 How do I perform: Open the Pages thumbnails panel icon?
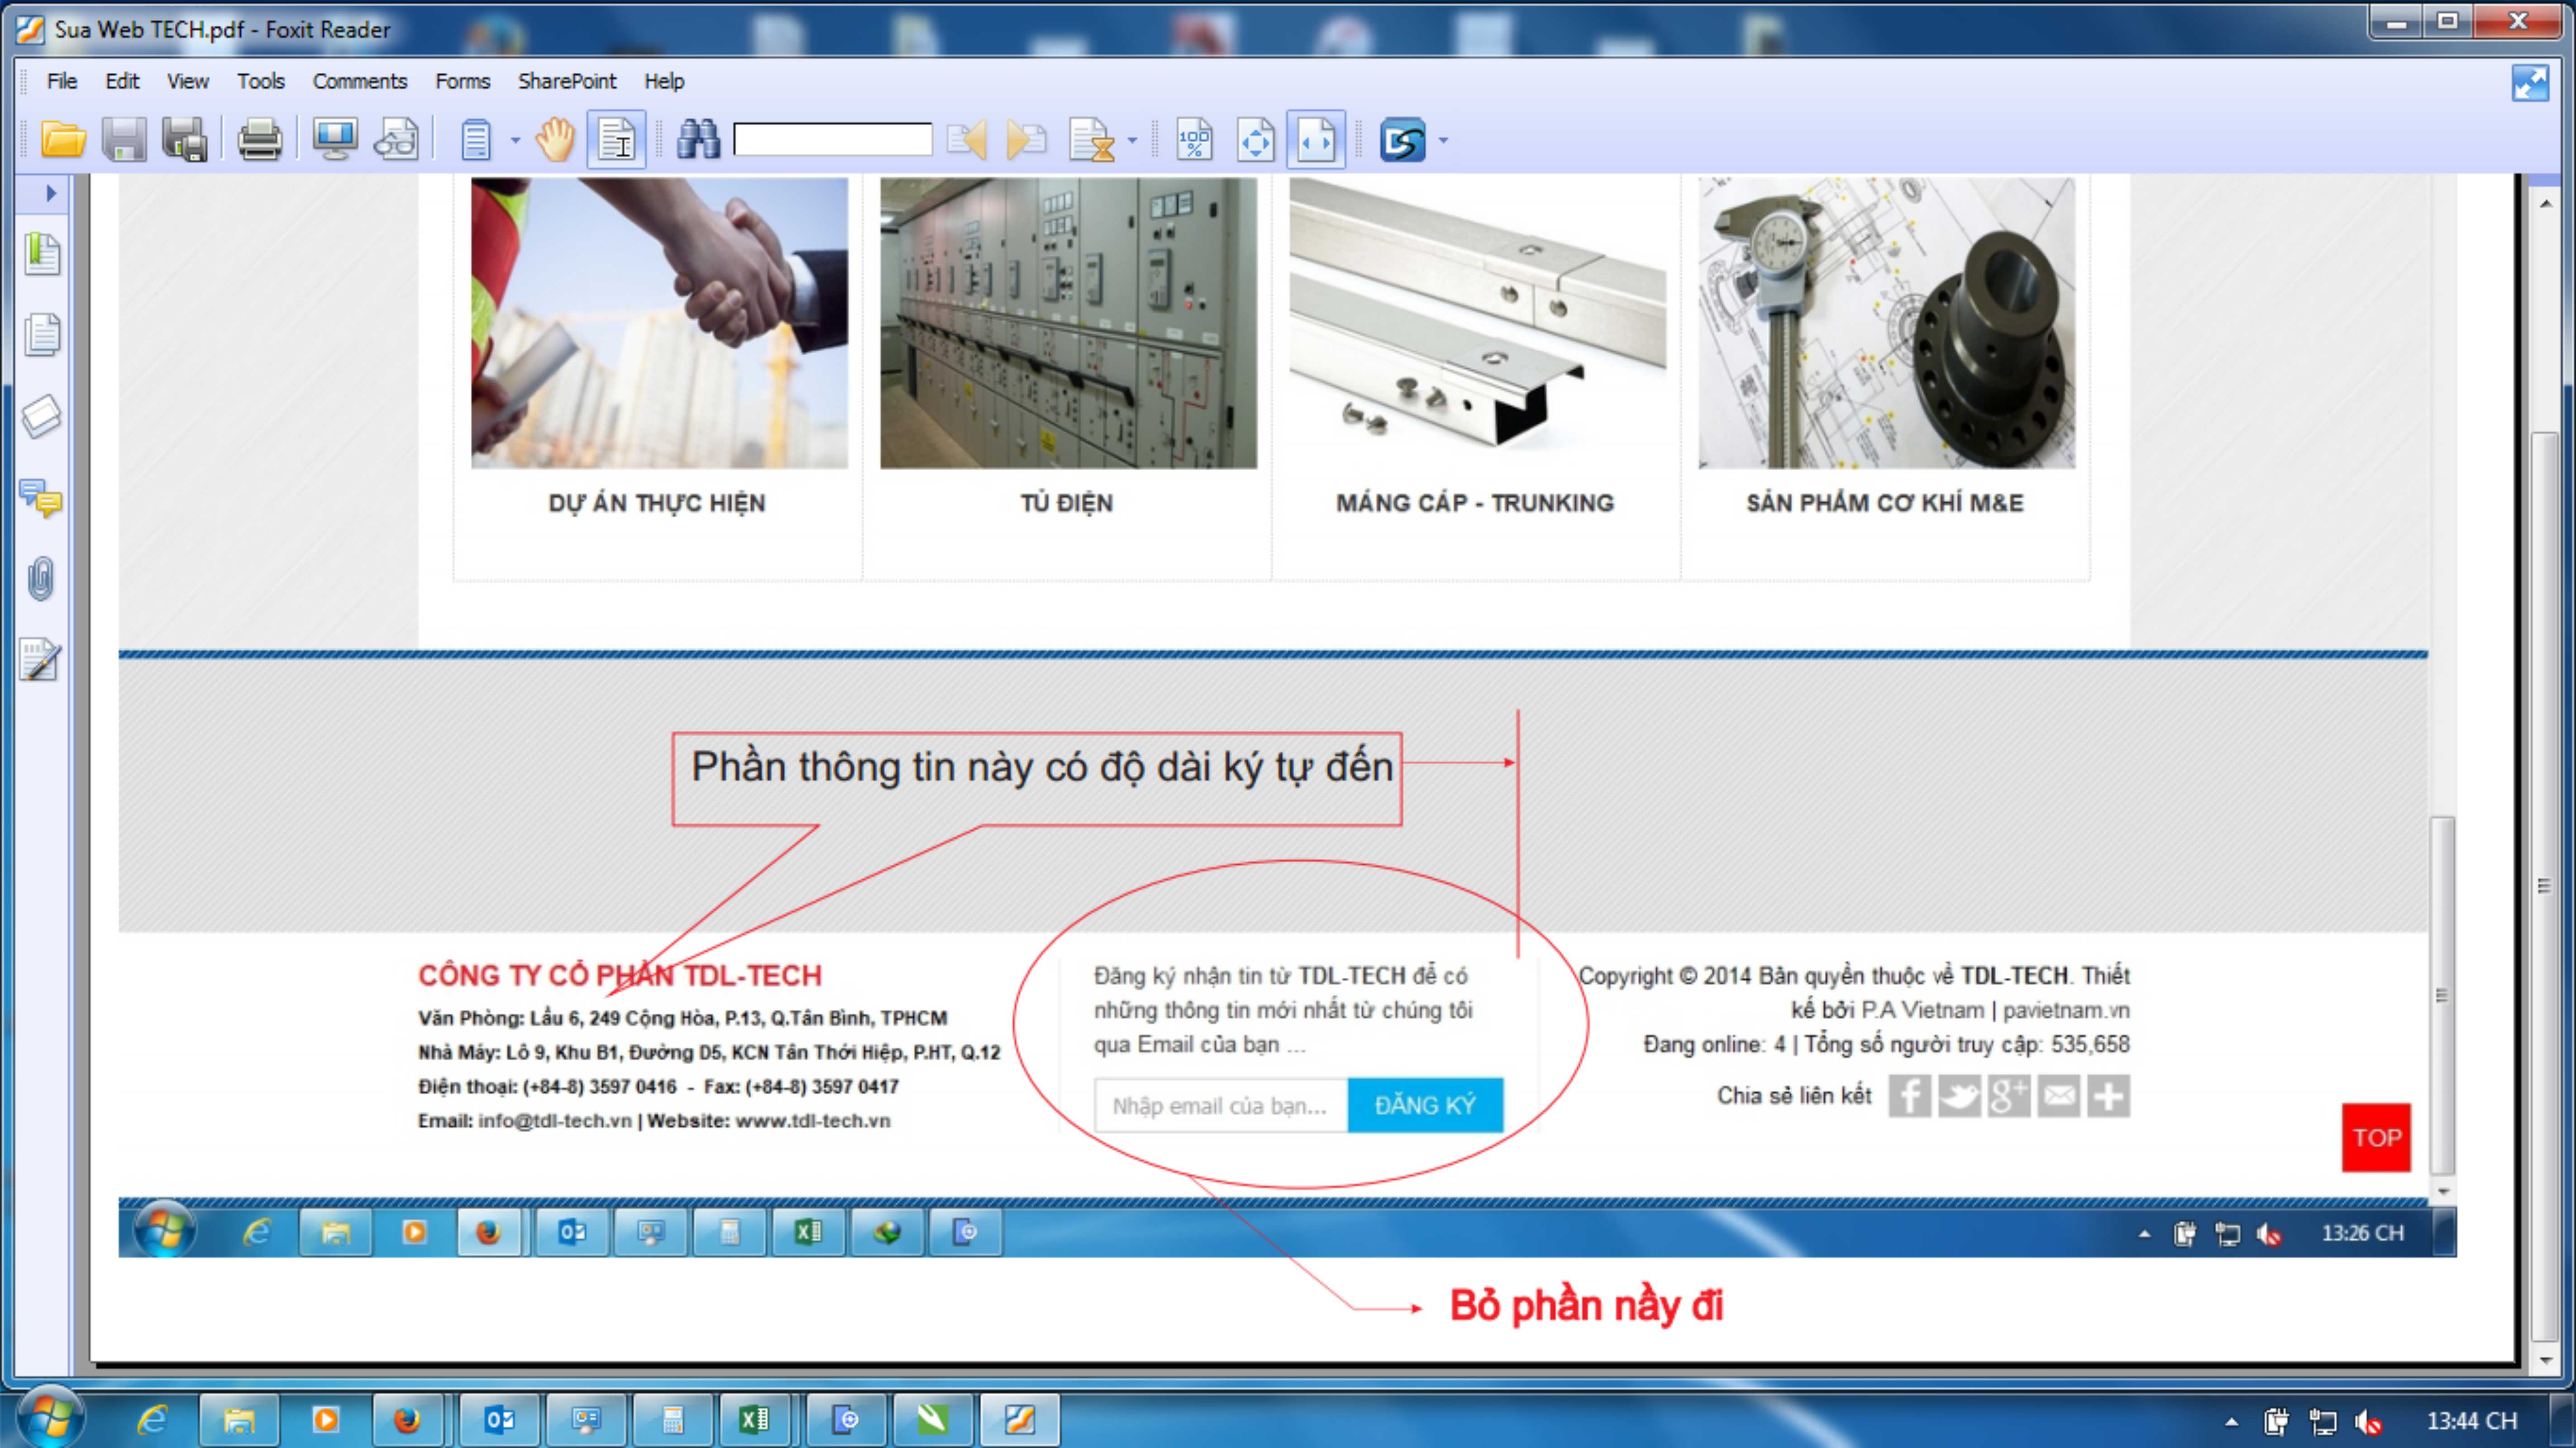pyautogui.click(x=42, y=334)
